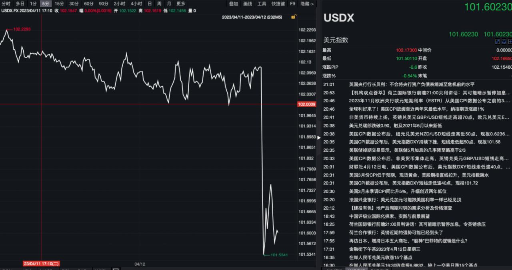The image size is (512, 270).
Task: Switch to the 4小时 timeframe
Action: click(136, 4)
